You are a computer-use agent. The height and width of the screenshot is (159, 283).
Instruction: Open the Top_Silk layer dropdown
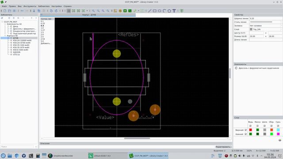(x=266, y=29)
